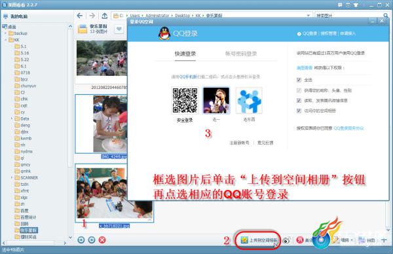
Task: Rotate image counter-clockwise in bottom toolbar
Action: (81, 240)
